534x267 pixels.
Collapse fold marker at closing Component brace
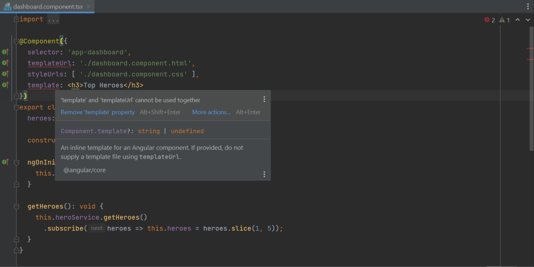pyautogui.click(x=16, y=96)
